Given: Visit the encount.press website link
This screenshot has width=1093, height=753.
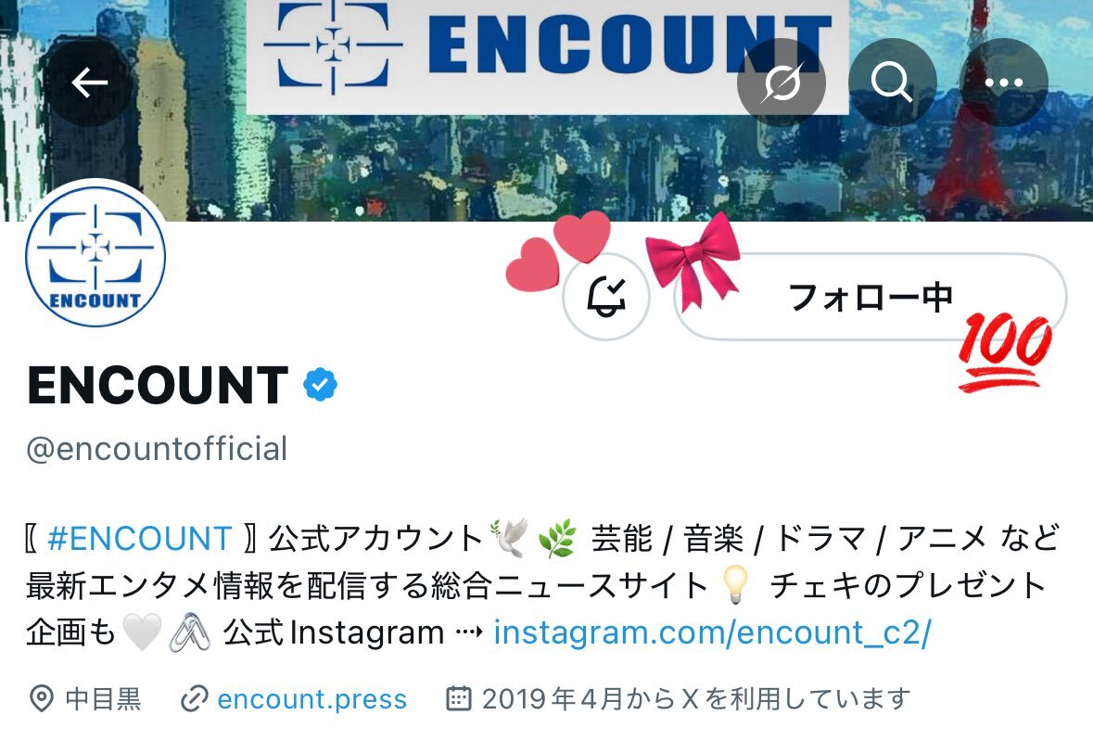Looking at the screenshot, I should 311,698.
